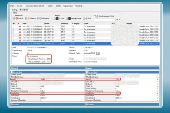Click the critical icon in selected row 1
Viewport: 170px width, 113px height.
20,44
